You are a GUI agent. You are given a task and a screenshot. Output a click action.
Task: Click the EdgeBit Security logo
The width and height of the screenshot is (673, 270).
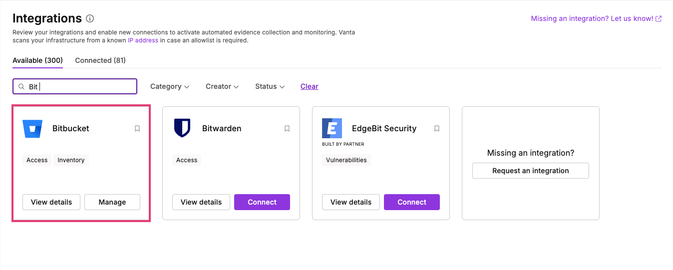coord(332,128)
